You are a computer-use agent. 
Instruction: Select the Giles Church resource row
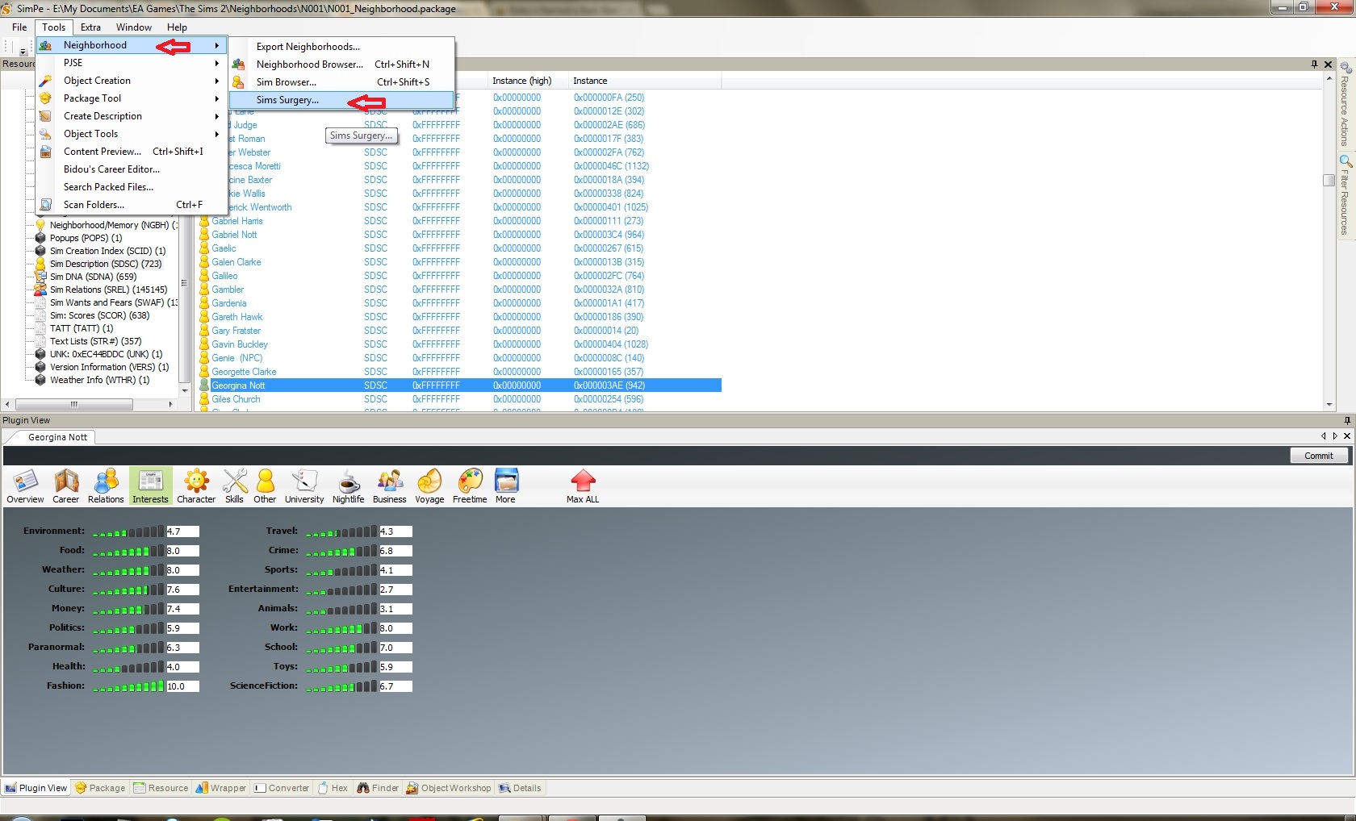459,399
